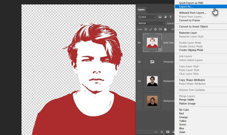Click the pixel layer filter icon
The width and height of the screenshot is (227, 135).
[x=160, y=17]
